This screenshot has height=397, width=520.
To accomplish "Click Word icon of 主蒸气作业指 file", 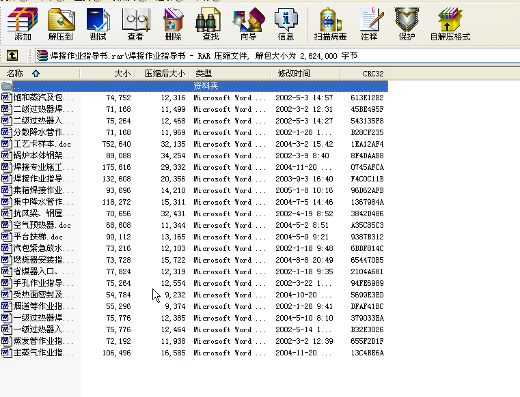I will coord(6,353).
